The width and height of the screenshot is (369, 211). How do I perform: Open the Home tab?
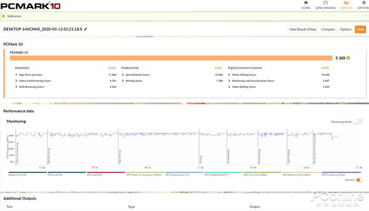[306, 5]
